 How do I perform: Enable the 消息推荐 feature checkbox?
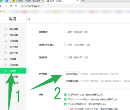coord(65,57)
